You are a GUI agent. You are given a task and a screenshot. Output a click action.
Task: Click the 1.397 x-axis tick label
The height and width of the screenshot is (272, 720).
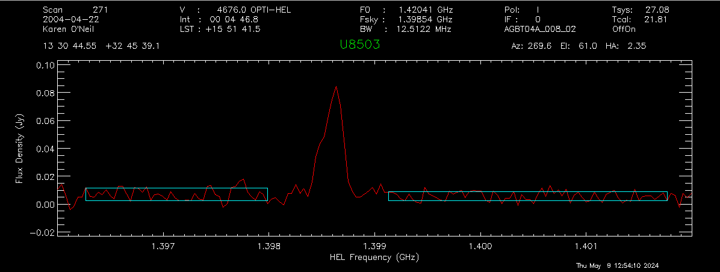click(163, 247)
